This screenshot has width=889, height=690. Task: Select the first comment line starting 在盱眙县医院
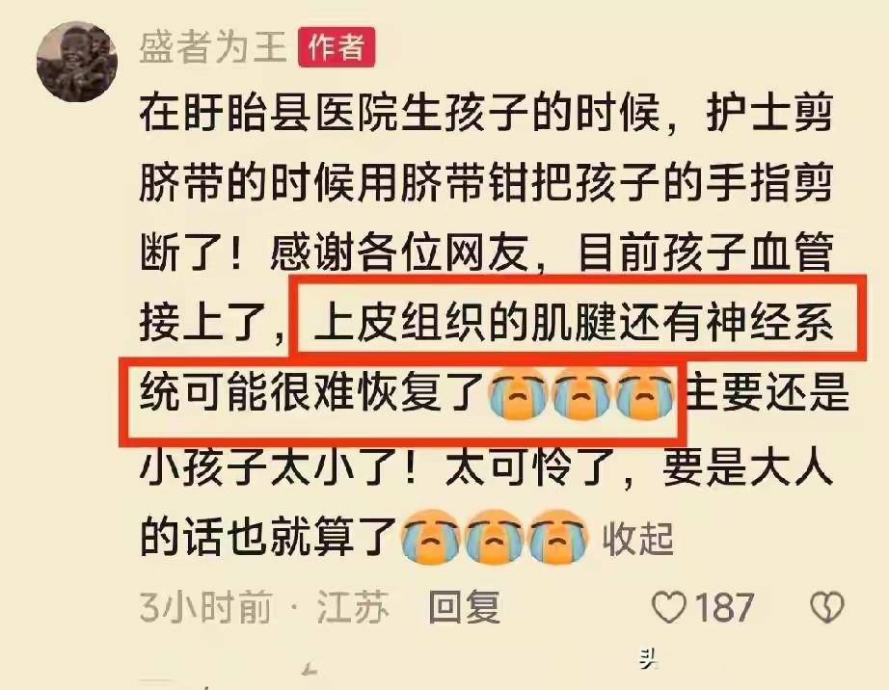[x=486, y=113]
